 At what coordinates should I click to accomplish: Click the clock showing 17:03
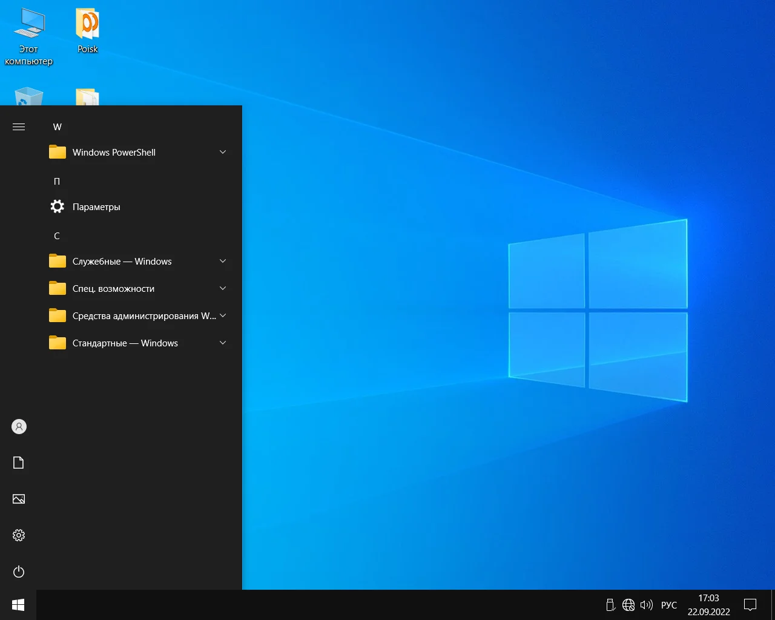coord(708,604)
